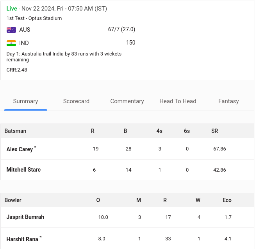255x249 pixels.
Task: Click the Batsman column header
Action: click(15, 131)
